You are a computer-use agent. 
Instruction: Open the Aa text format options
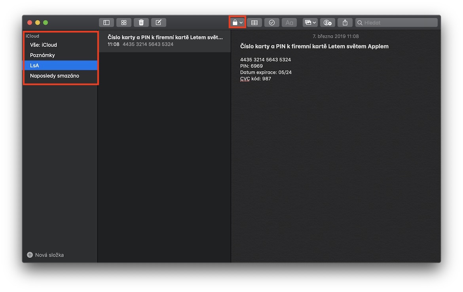click(x=289, y=23)
